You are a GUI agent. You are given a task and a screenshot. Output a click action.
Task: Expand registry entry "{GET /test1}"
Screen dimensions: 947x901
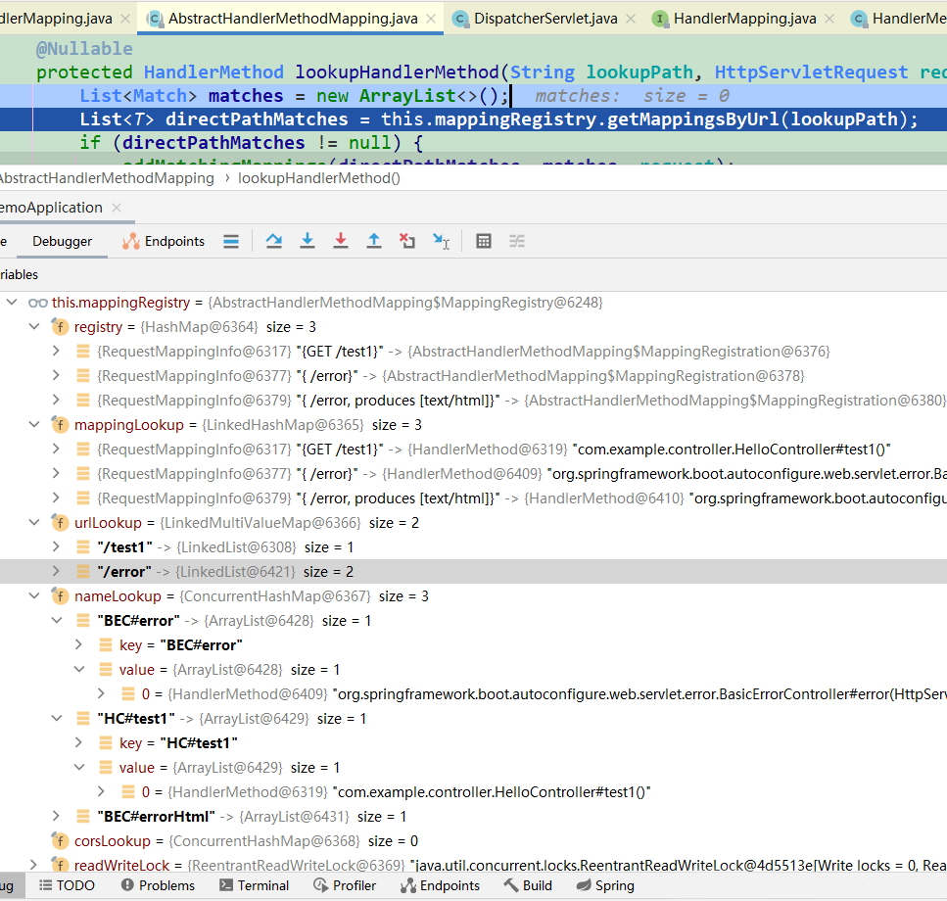56,351
